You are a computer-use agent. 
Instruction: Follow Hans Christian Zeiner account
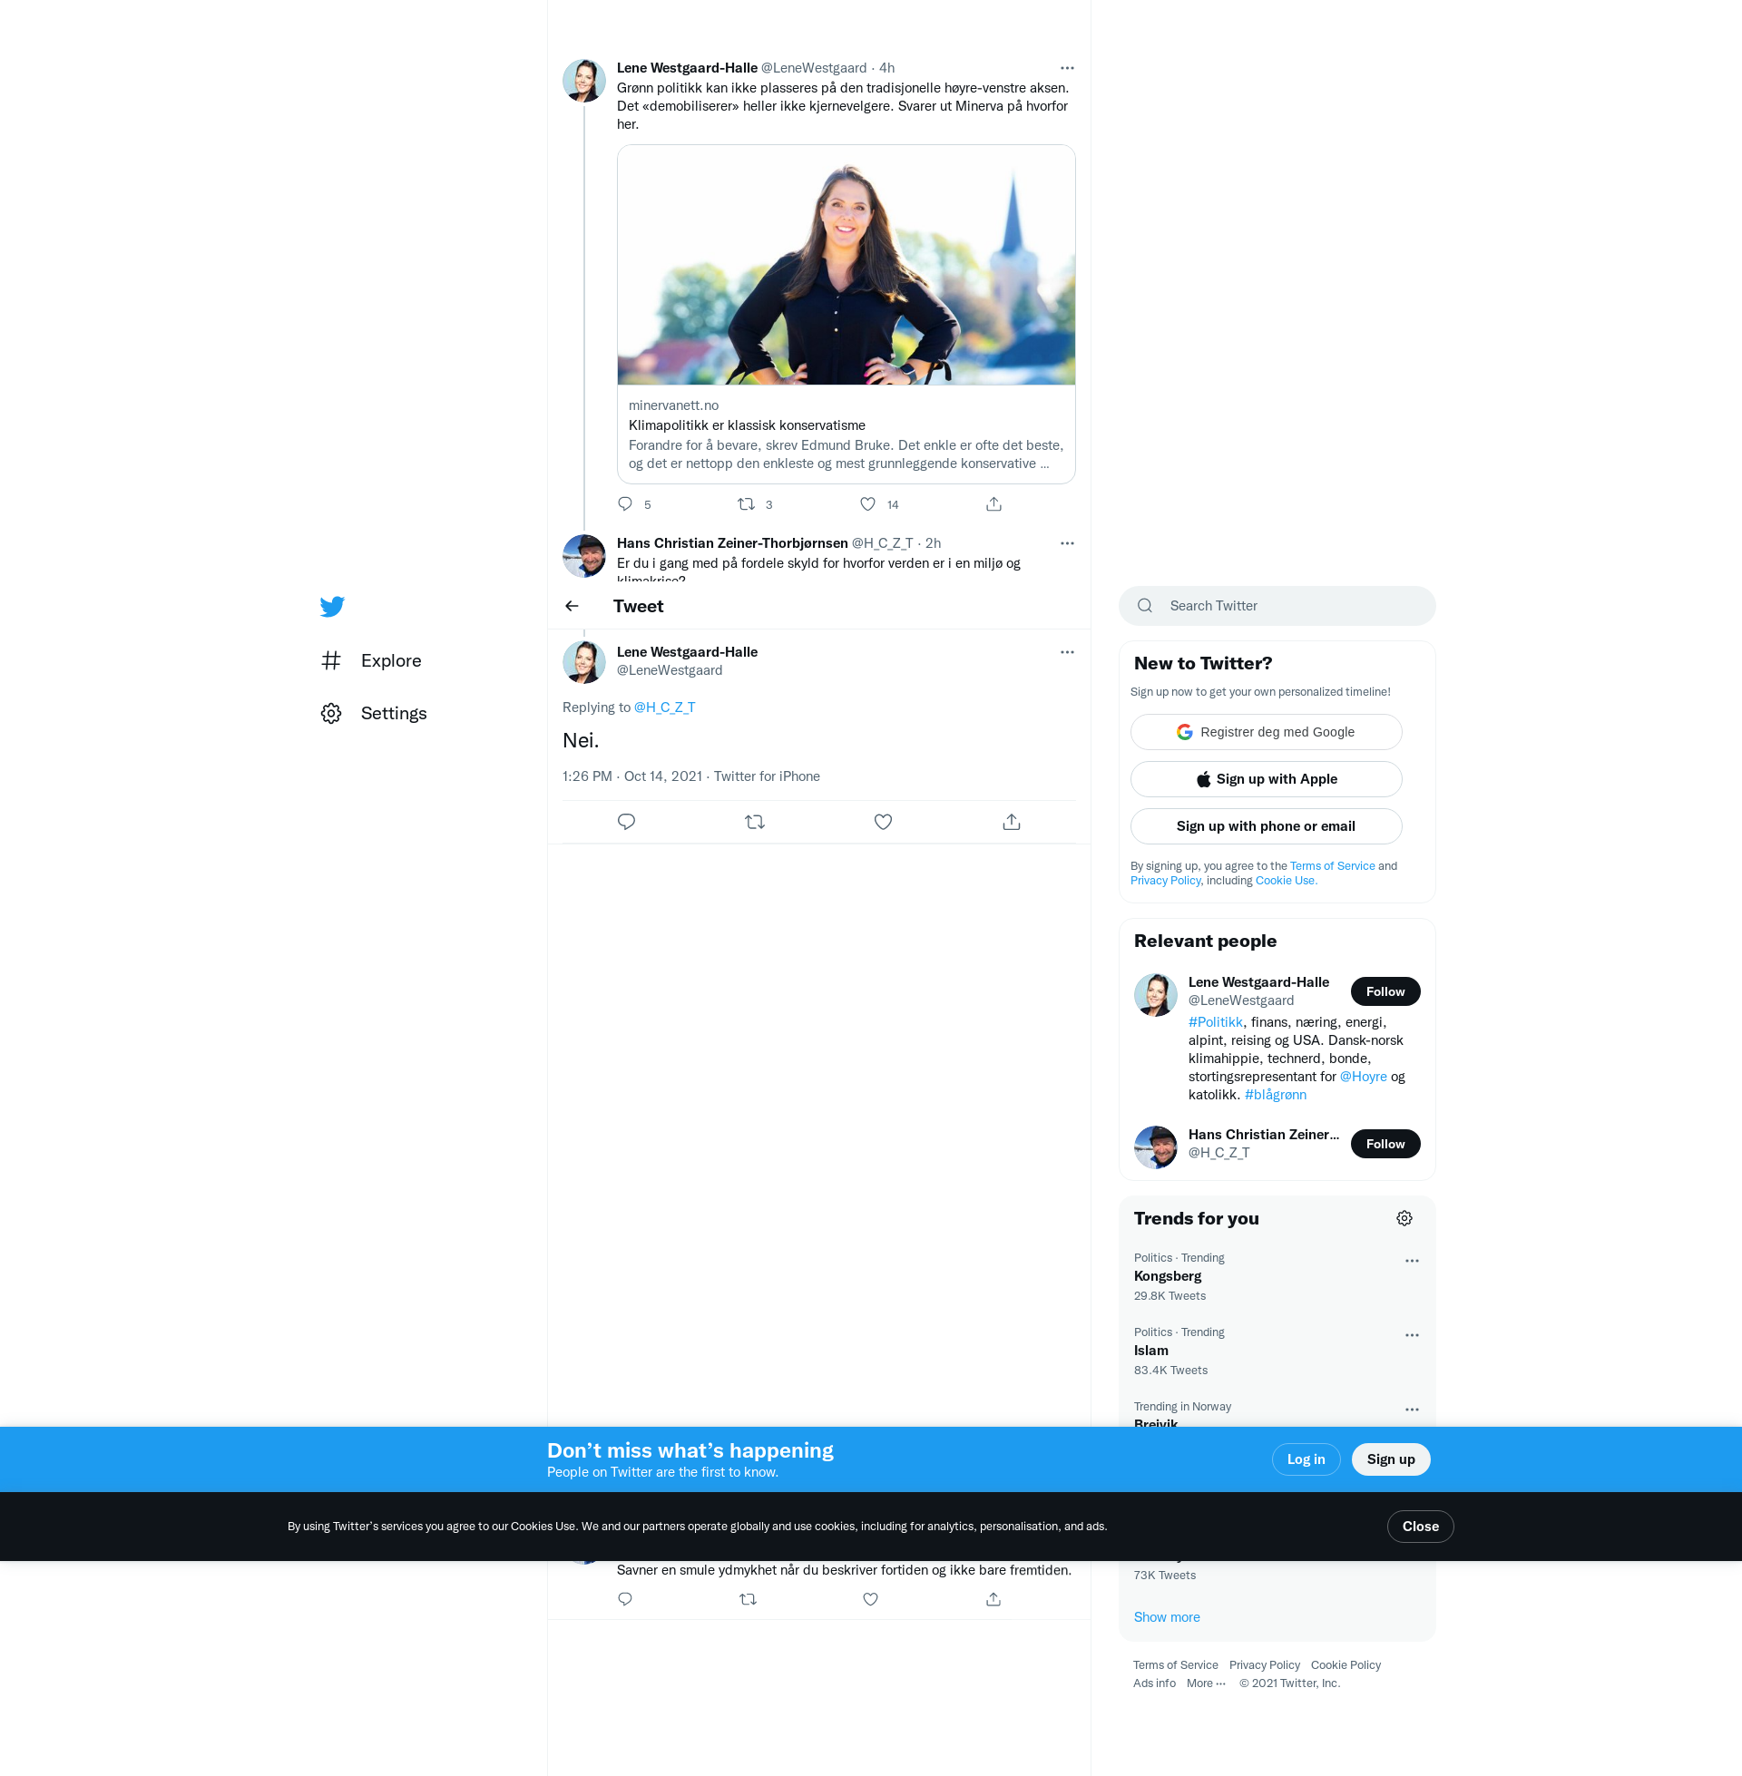[1385, 1144]
